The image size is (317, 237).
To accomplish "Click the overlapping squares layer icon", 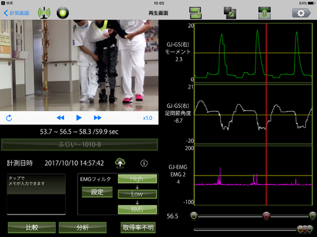I will point(230,13).
